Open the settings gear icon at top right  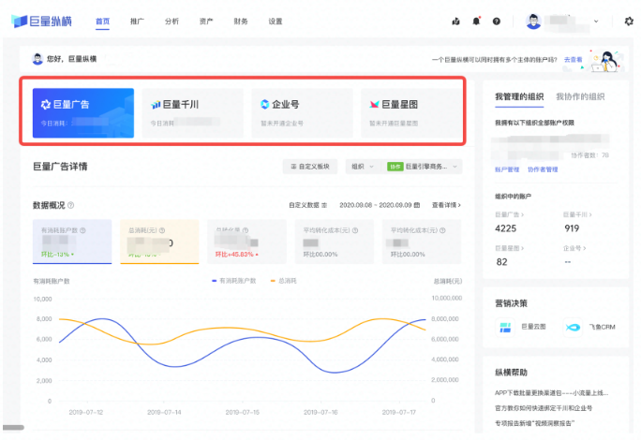(629, 21)
